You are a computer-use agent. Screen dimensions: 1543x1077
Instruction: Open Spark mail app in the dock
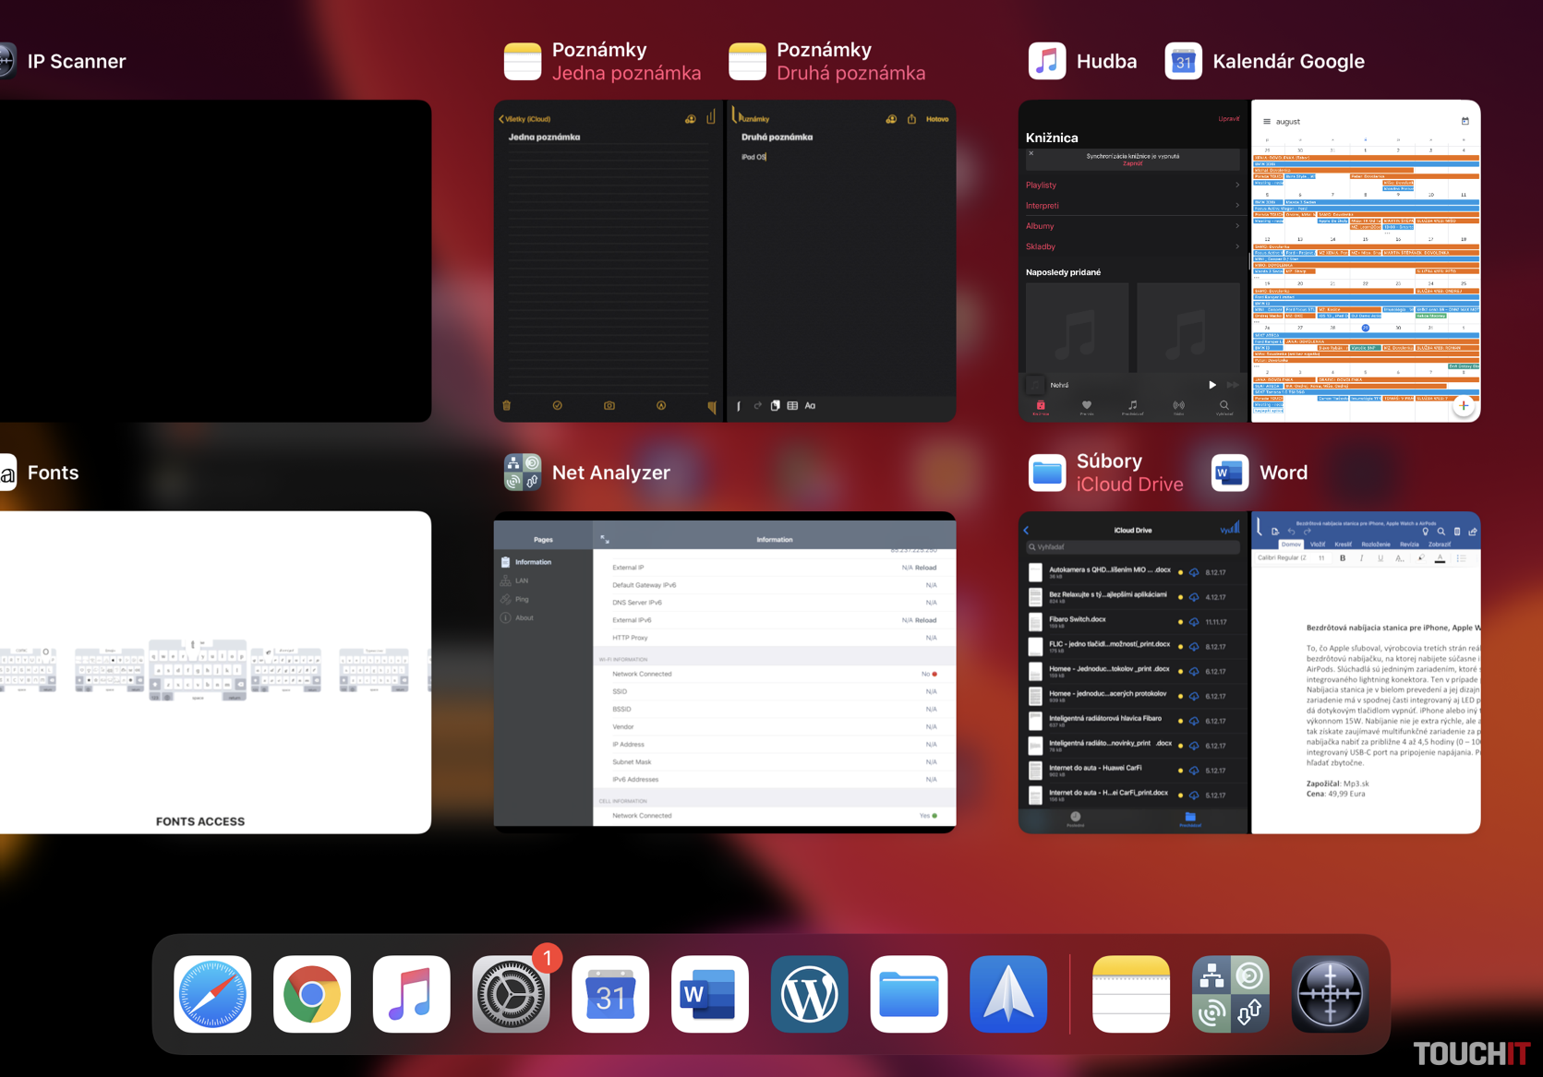coord(1007,995)
